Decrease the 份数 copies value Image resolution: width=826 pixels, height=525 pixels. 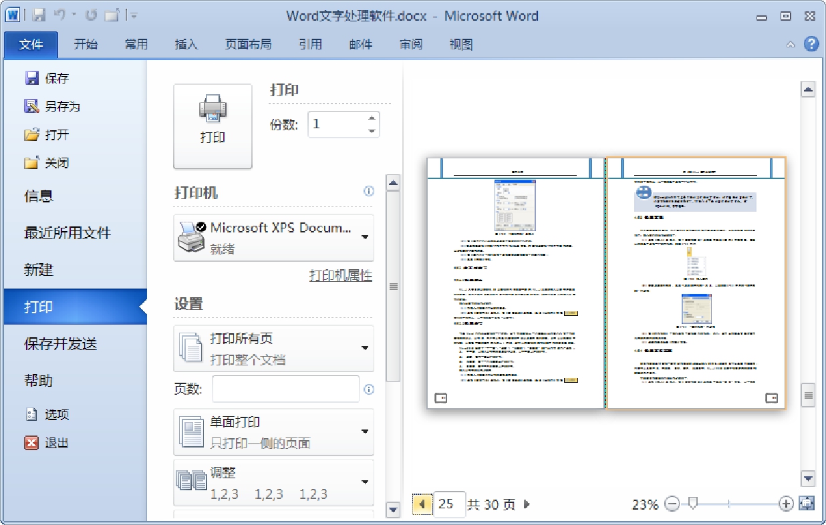pos(372,131)
